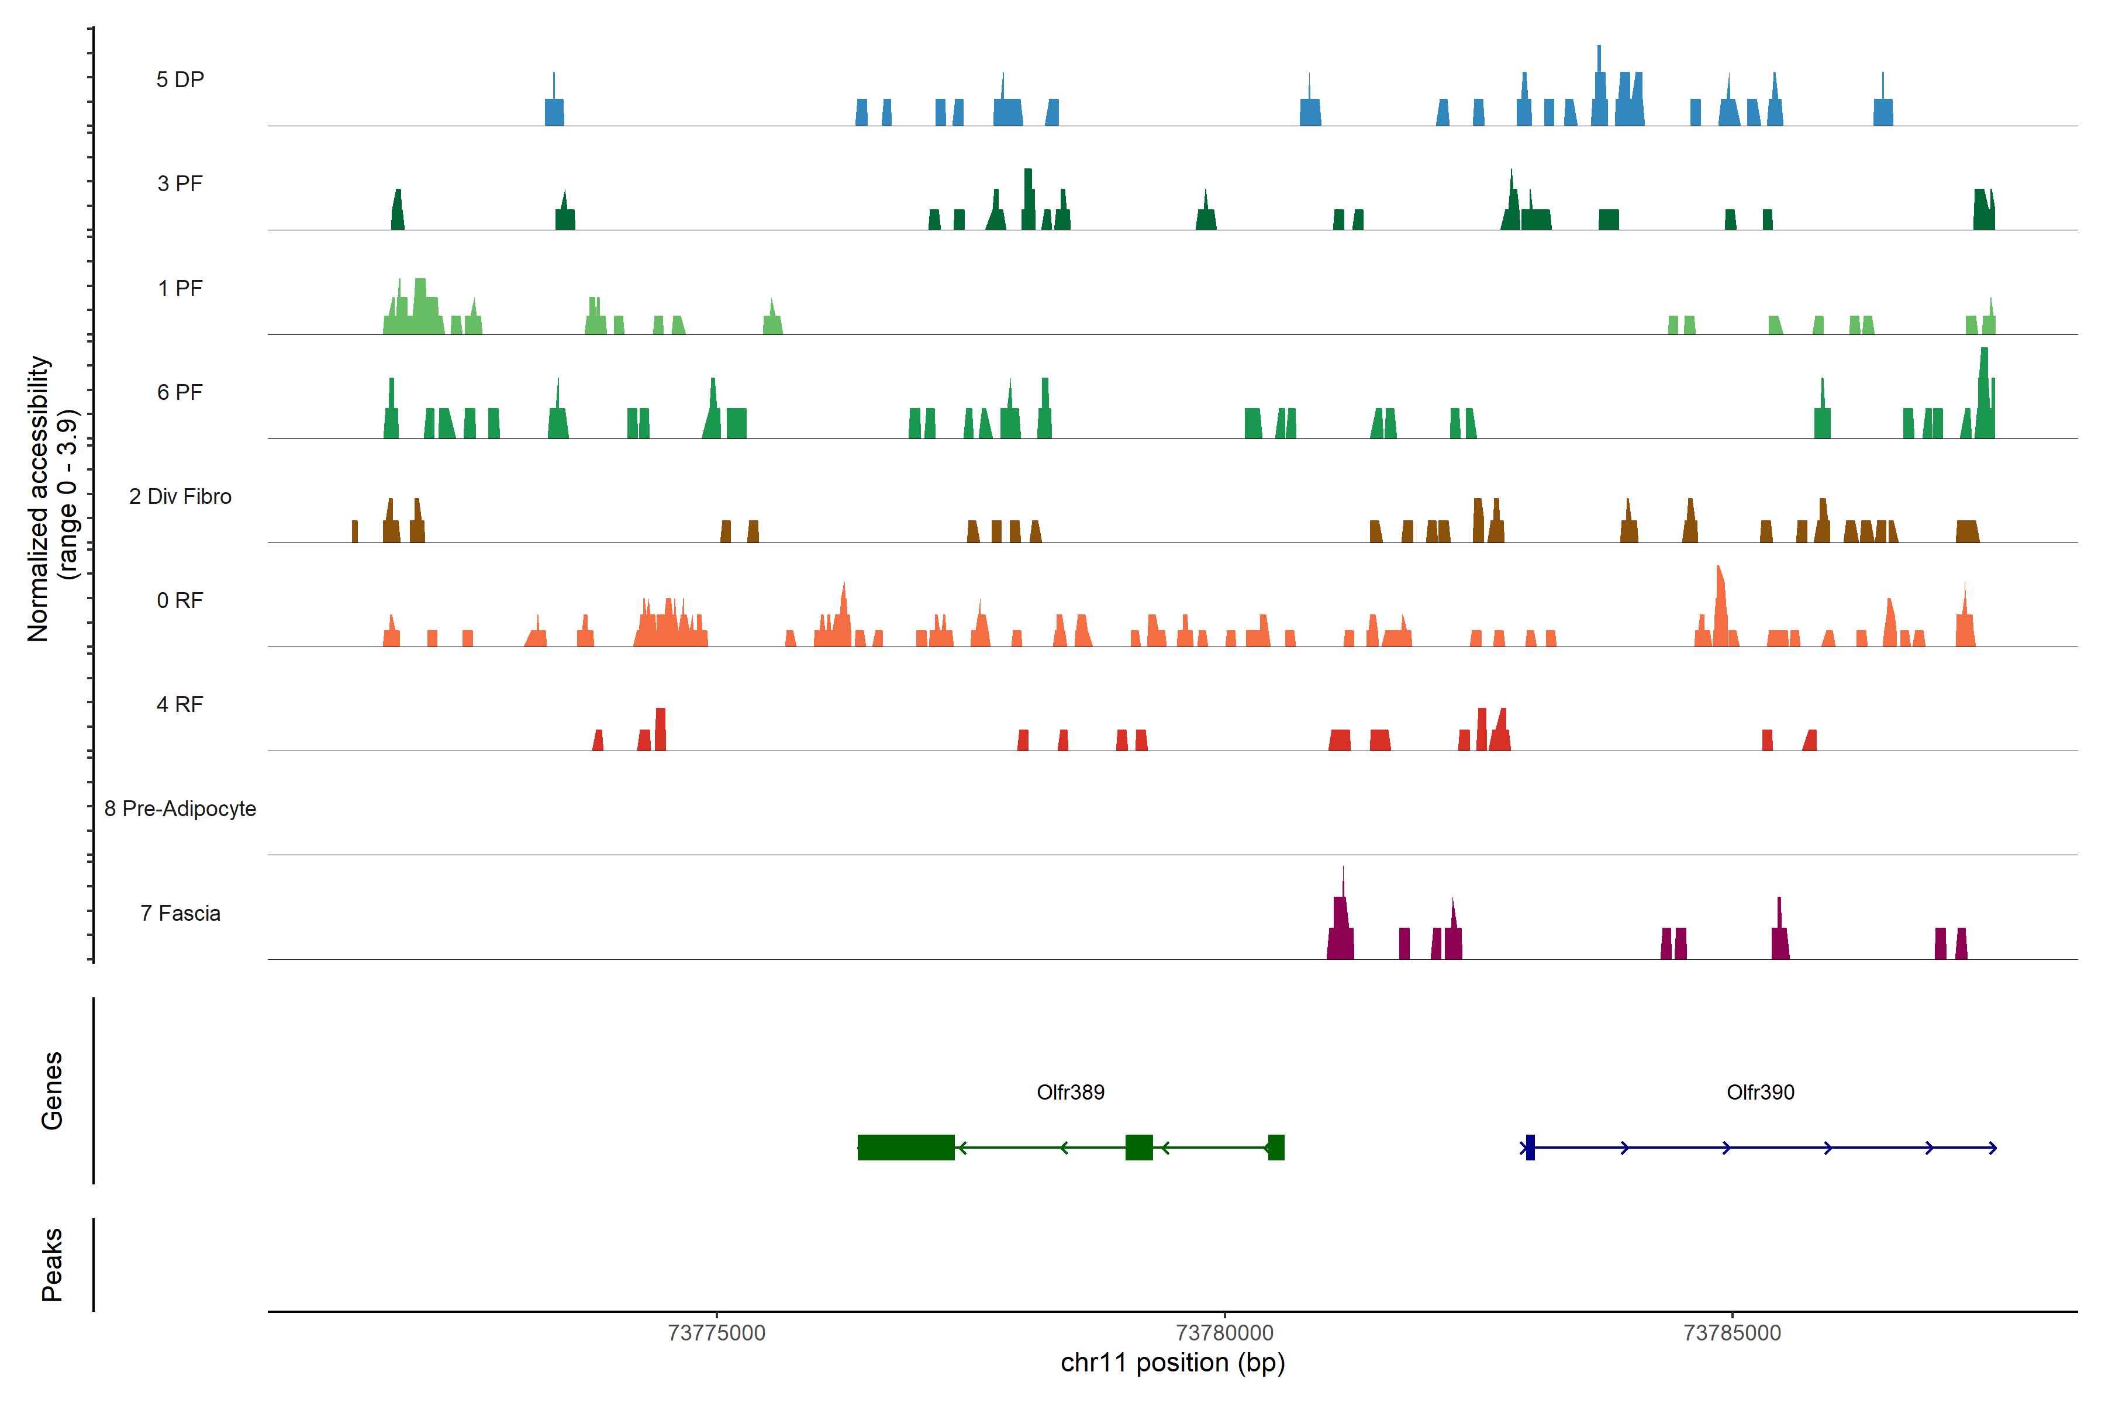Image resolution: width=2105 pixels, height=1403 pixels.
Task: Click the 73785000 axis tick label
Action: click(x=1732, y=1332)
